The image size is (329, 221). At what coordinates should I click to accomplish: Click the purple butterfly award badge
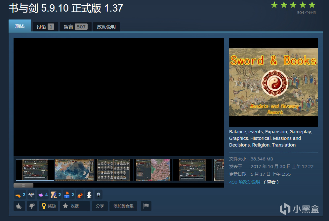click(43, 195)
